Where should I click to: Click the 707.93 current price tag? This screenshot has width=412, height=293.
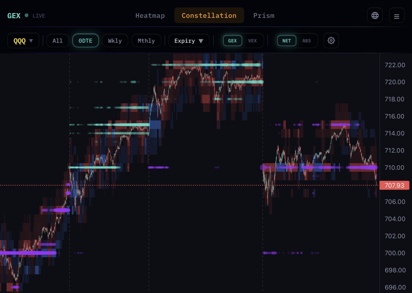(x=395, y=185)
